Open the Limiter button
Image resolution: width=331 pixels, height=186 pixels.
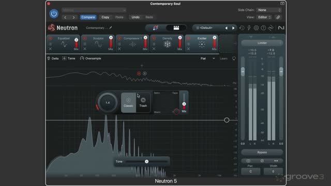[x=262, y=43]
